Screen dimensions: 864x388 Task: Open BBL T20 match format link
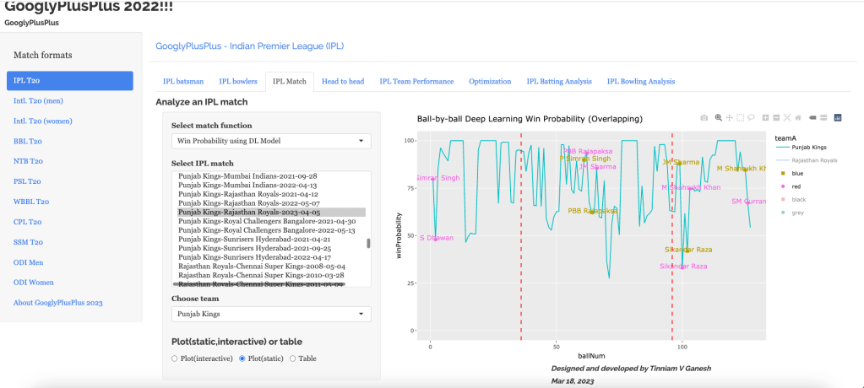tap(28, 141)
